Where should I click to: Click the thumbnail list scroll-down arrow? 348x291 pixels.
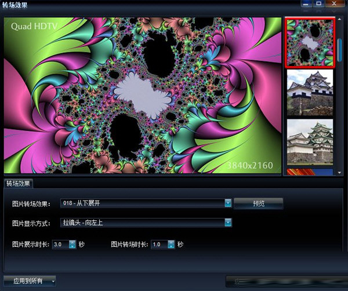340,172
